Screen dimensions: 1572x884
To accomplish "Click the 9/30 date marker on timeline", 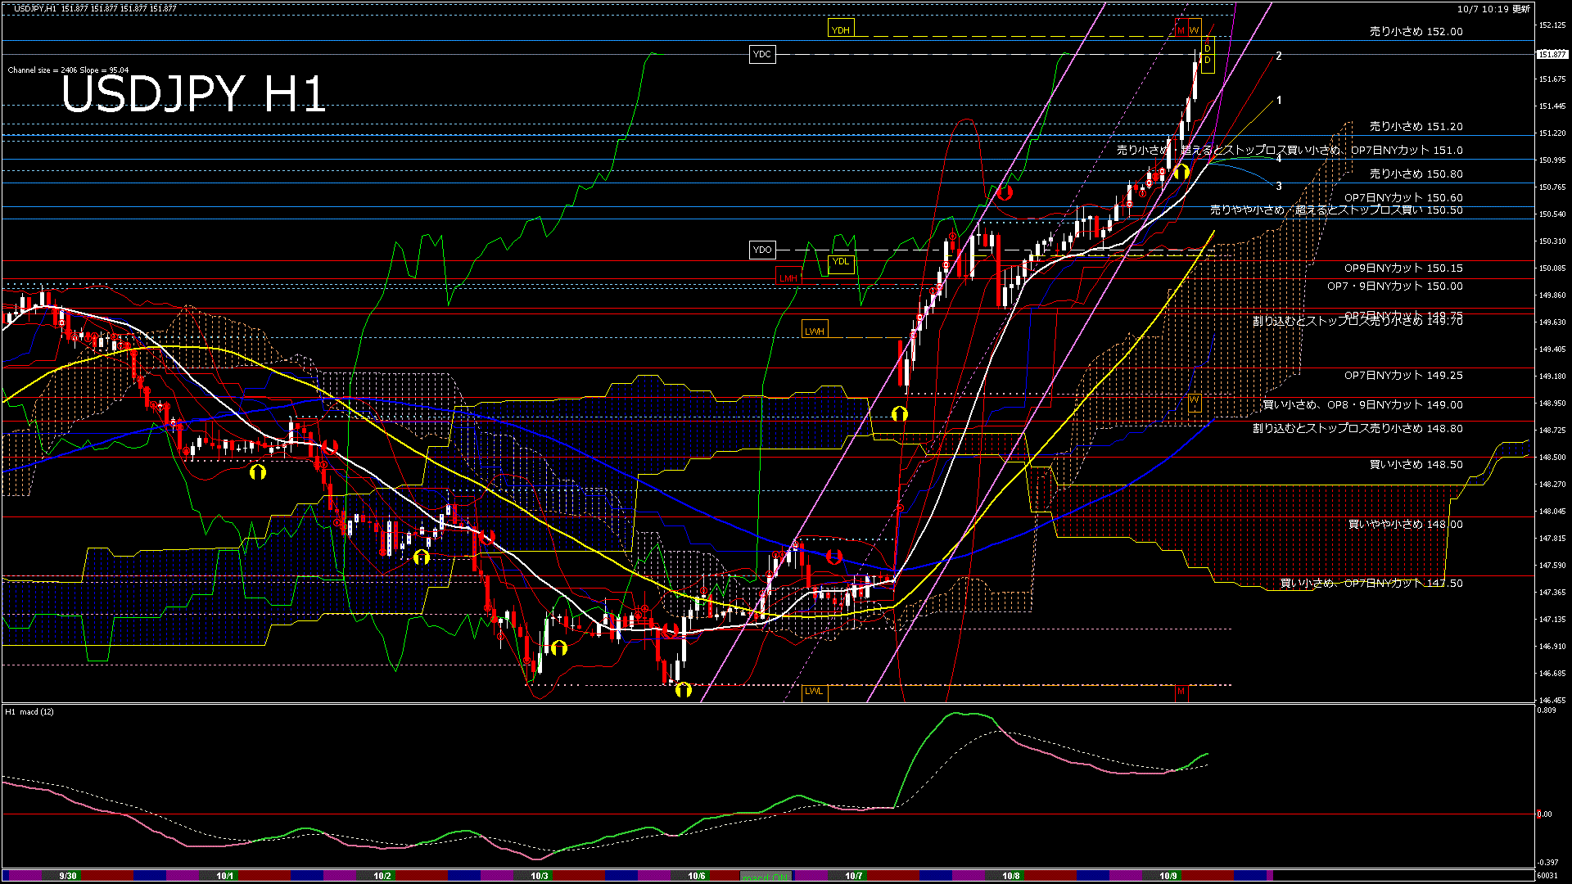I will 68,876.
